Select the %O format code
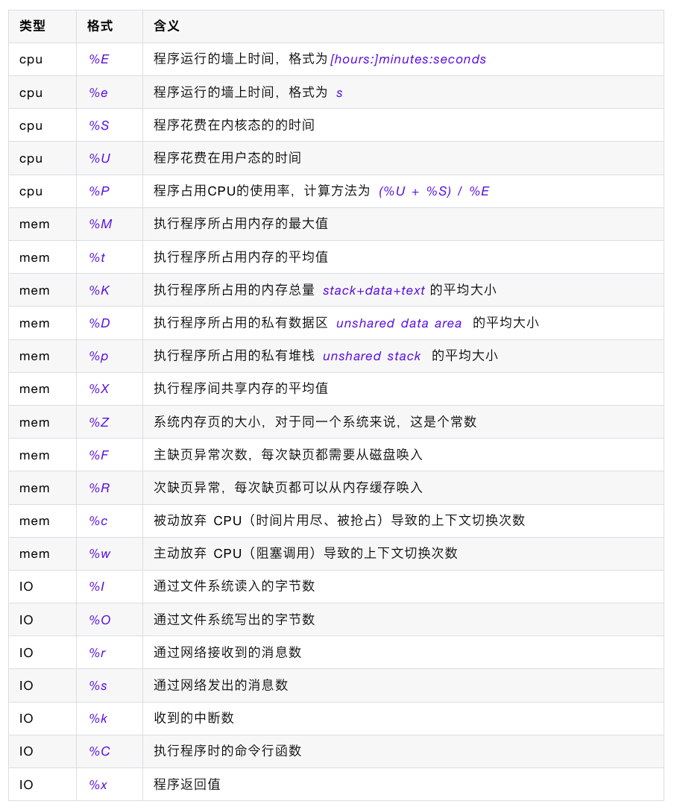Viewport: 674px width, 810px height. [100, 620]
